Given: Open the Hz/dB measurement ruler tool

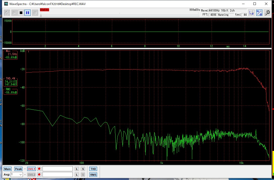Looking at the screenshot, I should [259, 13].
